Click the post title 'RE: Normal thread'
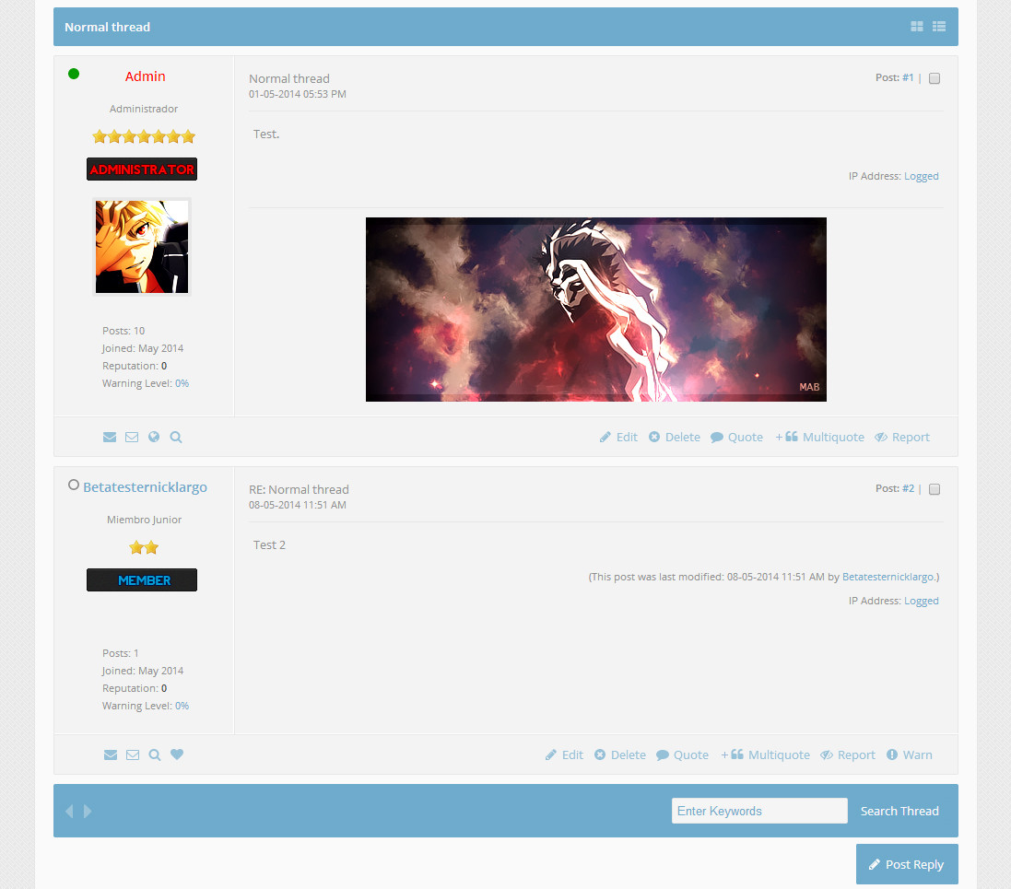Screen dimensions: 1011x889 pyautogui.click(x=299, y=489)
